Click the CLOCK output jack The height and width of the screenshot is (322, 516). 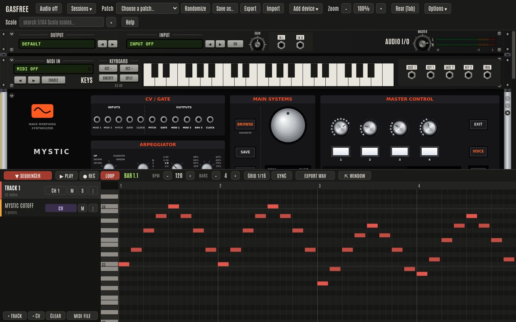click(210, 120)
